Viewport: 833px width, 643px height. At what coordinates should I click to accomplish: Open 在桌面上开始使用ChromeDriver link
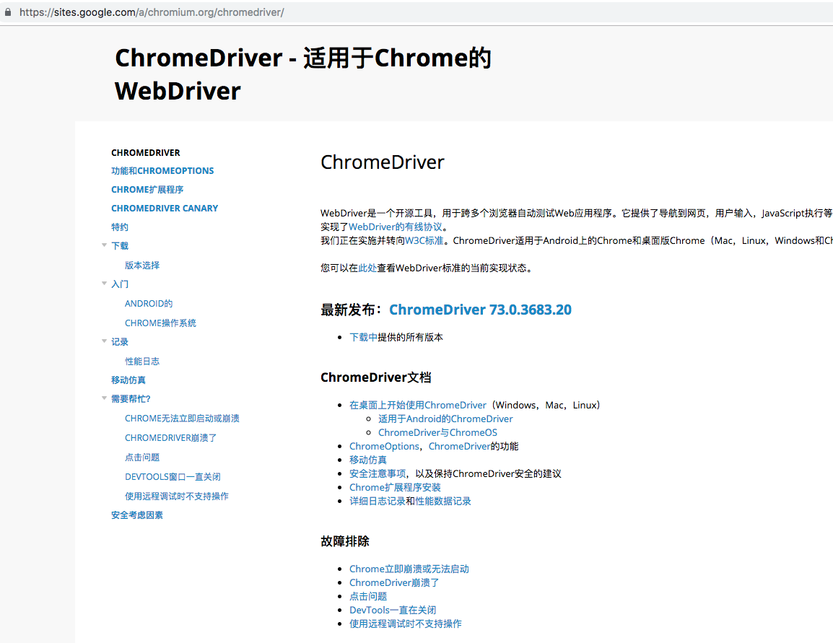click(x=417, y=405)
